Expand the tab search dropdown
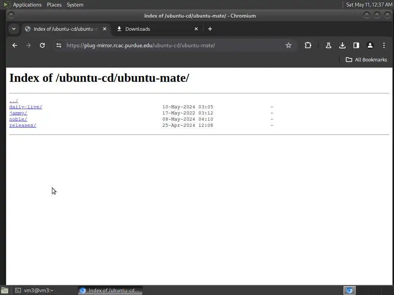Screen dimensions: 394x295 pos(14,29)
